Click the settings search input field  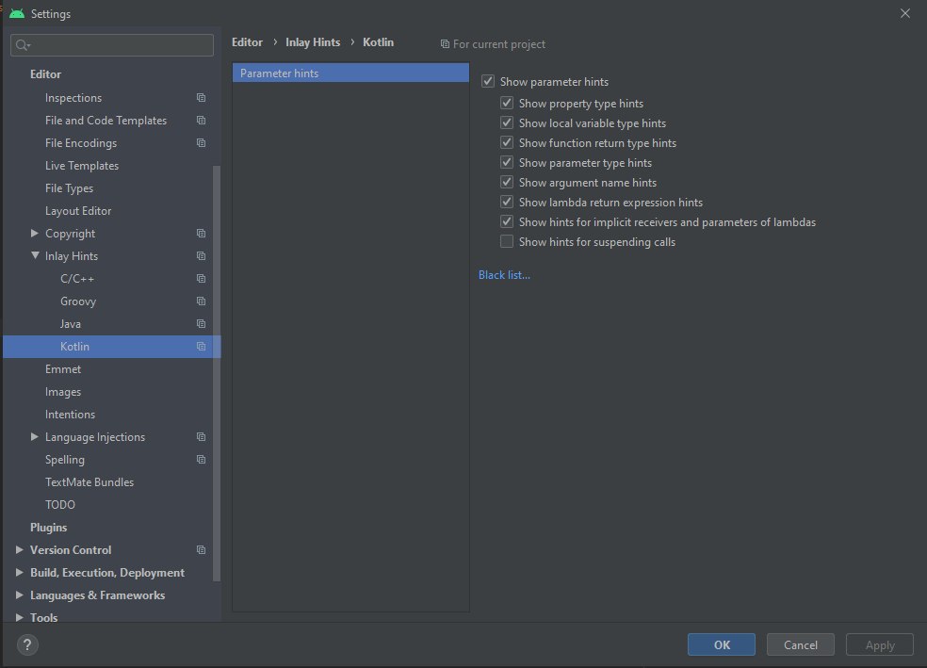click(112, 45)
